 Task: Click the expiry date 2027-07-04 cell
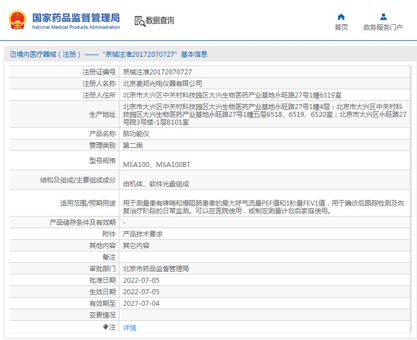pyautogui.click(x=141, y=303)
